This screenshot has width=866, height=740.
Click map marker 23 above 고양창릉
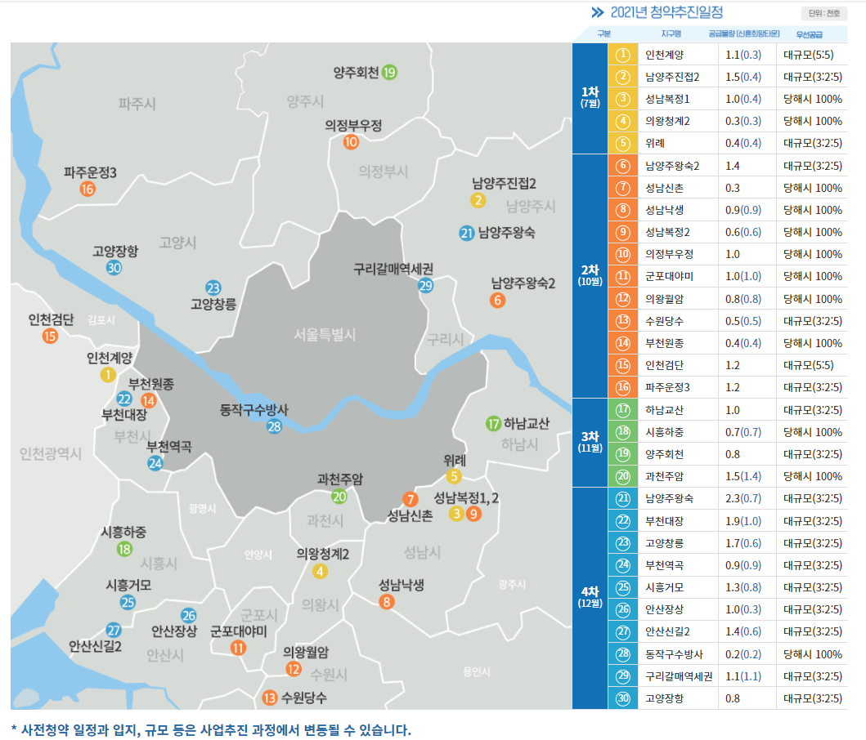point(213,288)
